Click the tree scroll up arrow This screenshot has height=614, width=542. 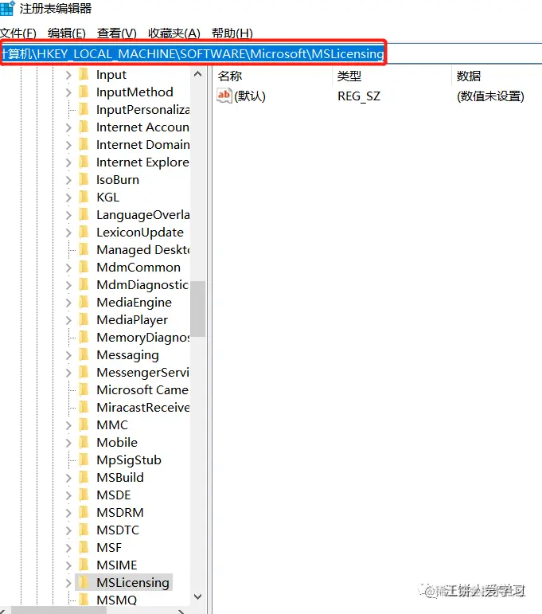coord(197,74)
